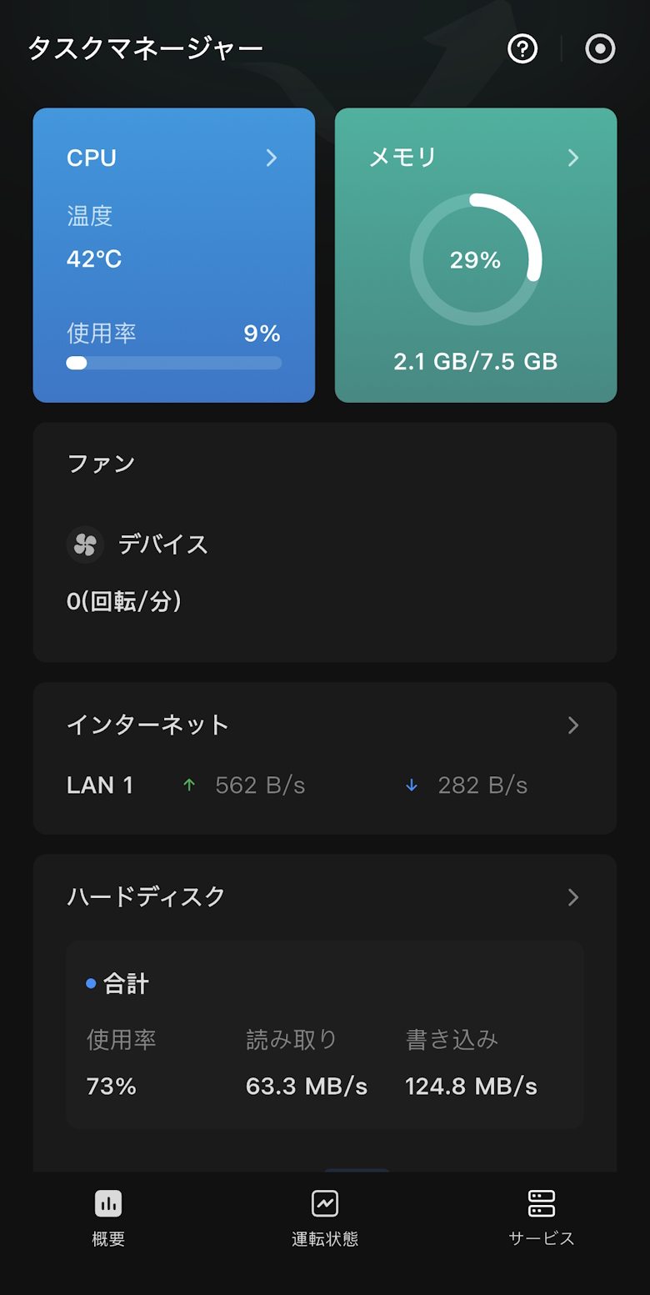Viewport: 650px width, 1295px height.
Task: Tap the ファン section title
Action: coord(101,464)
